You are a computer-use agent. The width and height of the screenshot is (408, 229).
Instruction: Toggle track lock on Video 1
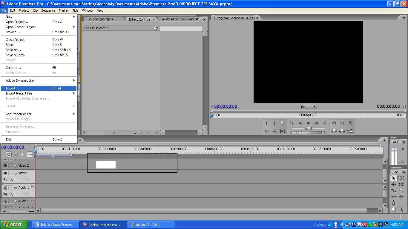11,173
